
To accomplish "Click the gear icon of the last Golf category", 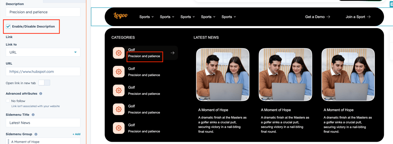I will pos(119,128).
